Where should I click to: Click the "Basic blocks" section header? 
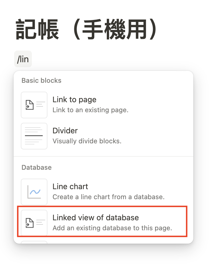(41, 81)
